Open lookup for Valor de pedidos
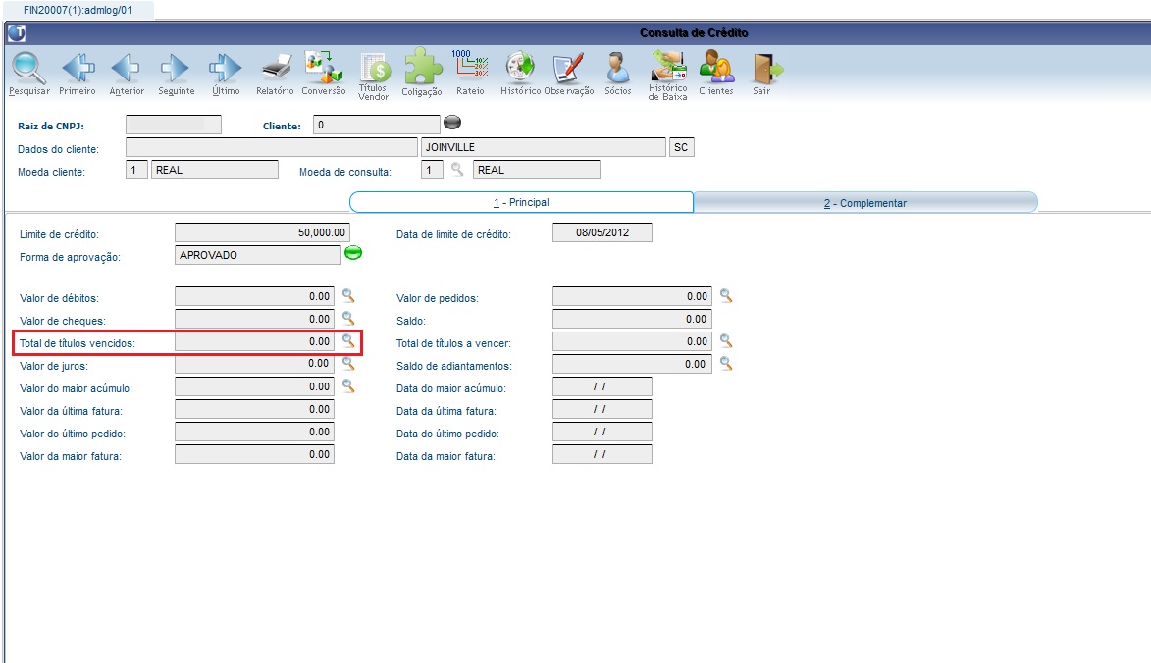The height and width of the screenshot is (663, 1151). pos(726,296)
